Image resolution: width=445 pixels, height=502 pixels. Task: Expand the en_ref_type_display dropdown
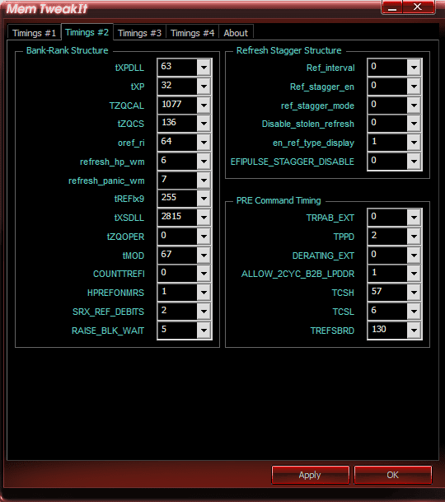click(414, 143)
